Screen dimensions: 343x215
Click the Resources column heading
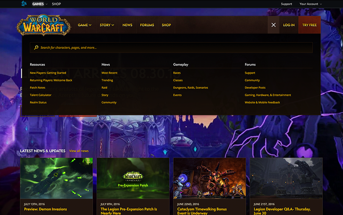(37, 64)
